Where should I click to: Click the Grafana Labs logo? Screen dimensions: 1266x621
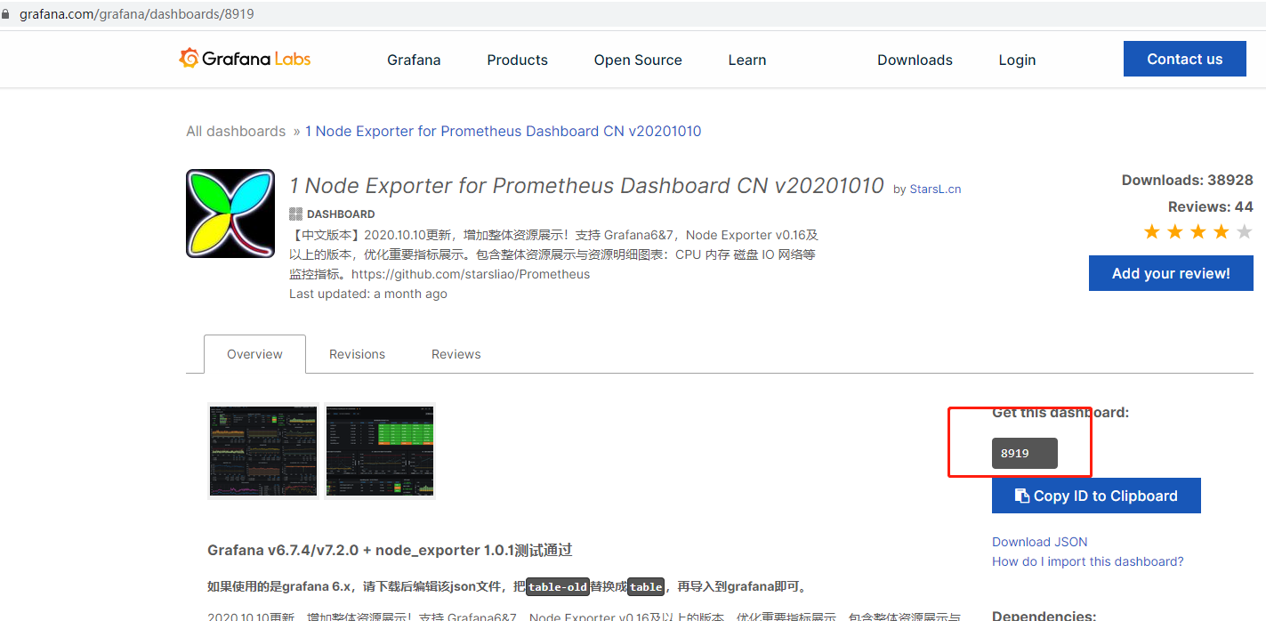[245, 59]
